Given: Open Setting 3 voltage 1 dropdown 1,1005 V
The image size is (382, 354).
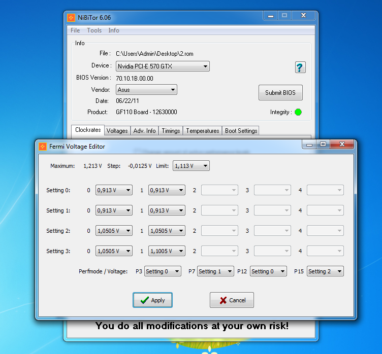Looking at the screenshot, I should click(x=167, y=251).
